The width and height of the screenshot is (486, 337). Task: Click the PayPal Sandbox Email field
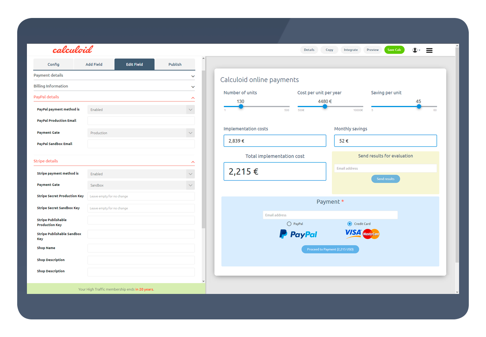coord(141,144)
